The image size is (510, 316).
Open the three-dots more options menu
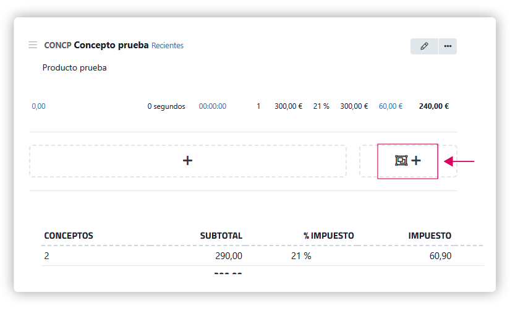point(448,46)
